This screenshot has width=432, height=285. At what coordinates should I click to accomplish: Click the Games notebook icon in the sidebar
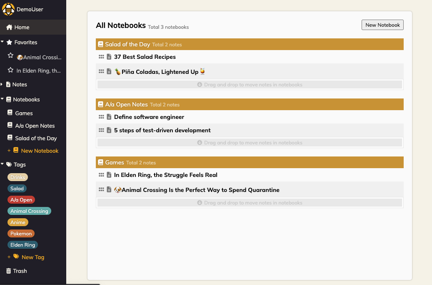pos(9,113)
